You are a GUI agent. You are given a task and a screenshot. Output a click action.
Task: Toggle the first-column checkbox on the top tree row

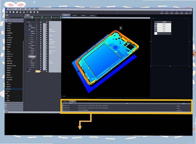(x=41, y=22)
